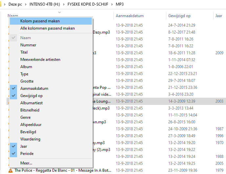
Task: Enable the Albumartiest column from menu
Action: point(31,103)
